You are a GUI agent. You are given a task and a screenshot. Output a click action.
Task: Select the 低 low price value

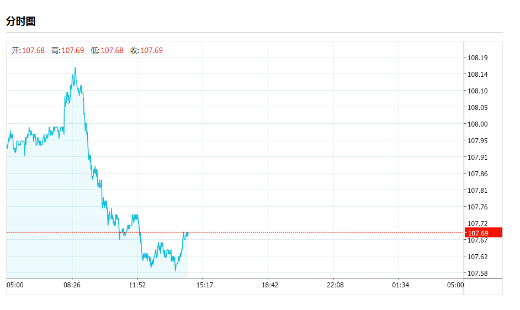[x=112, y=51]
